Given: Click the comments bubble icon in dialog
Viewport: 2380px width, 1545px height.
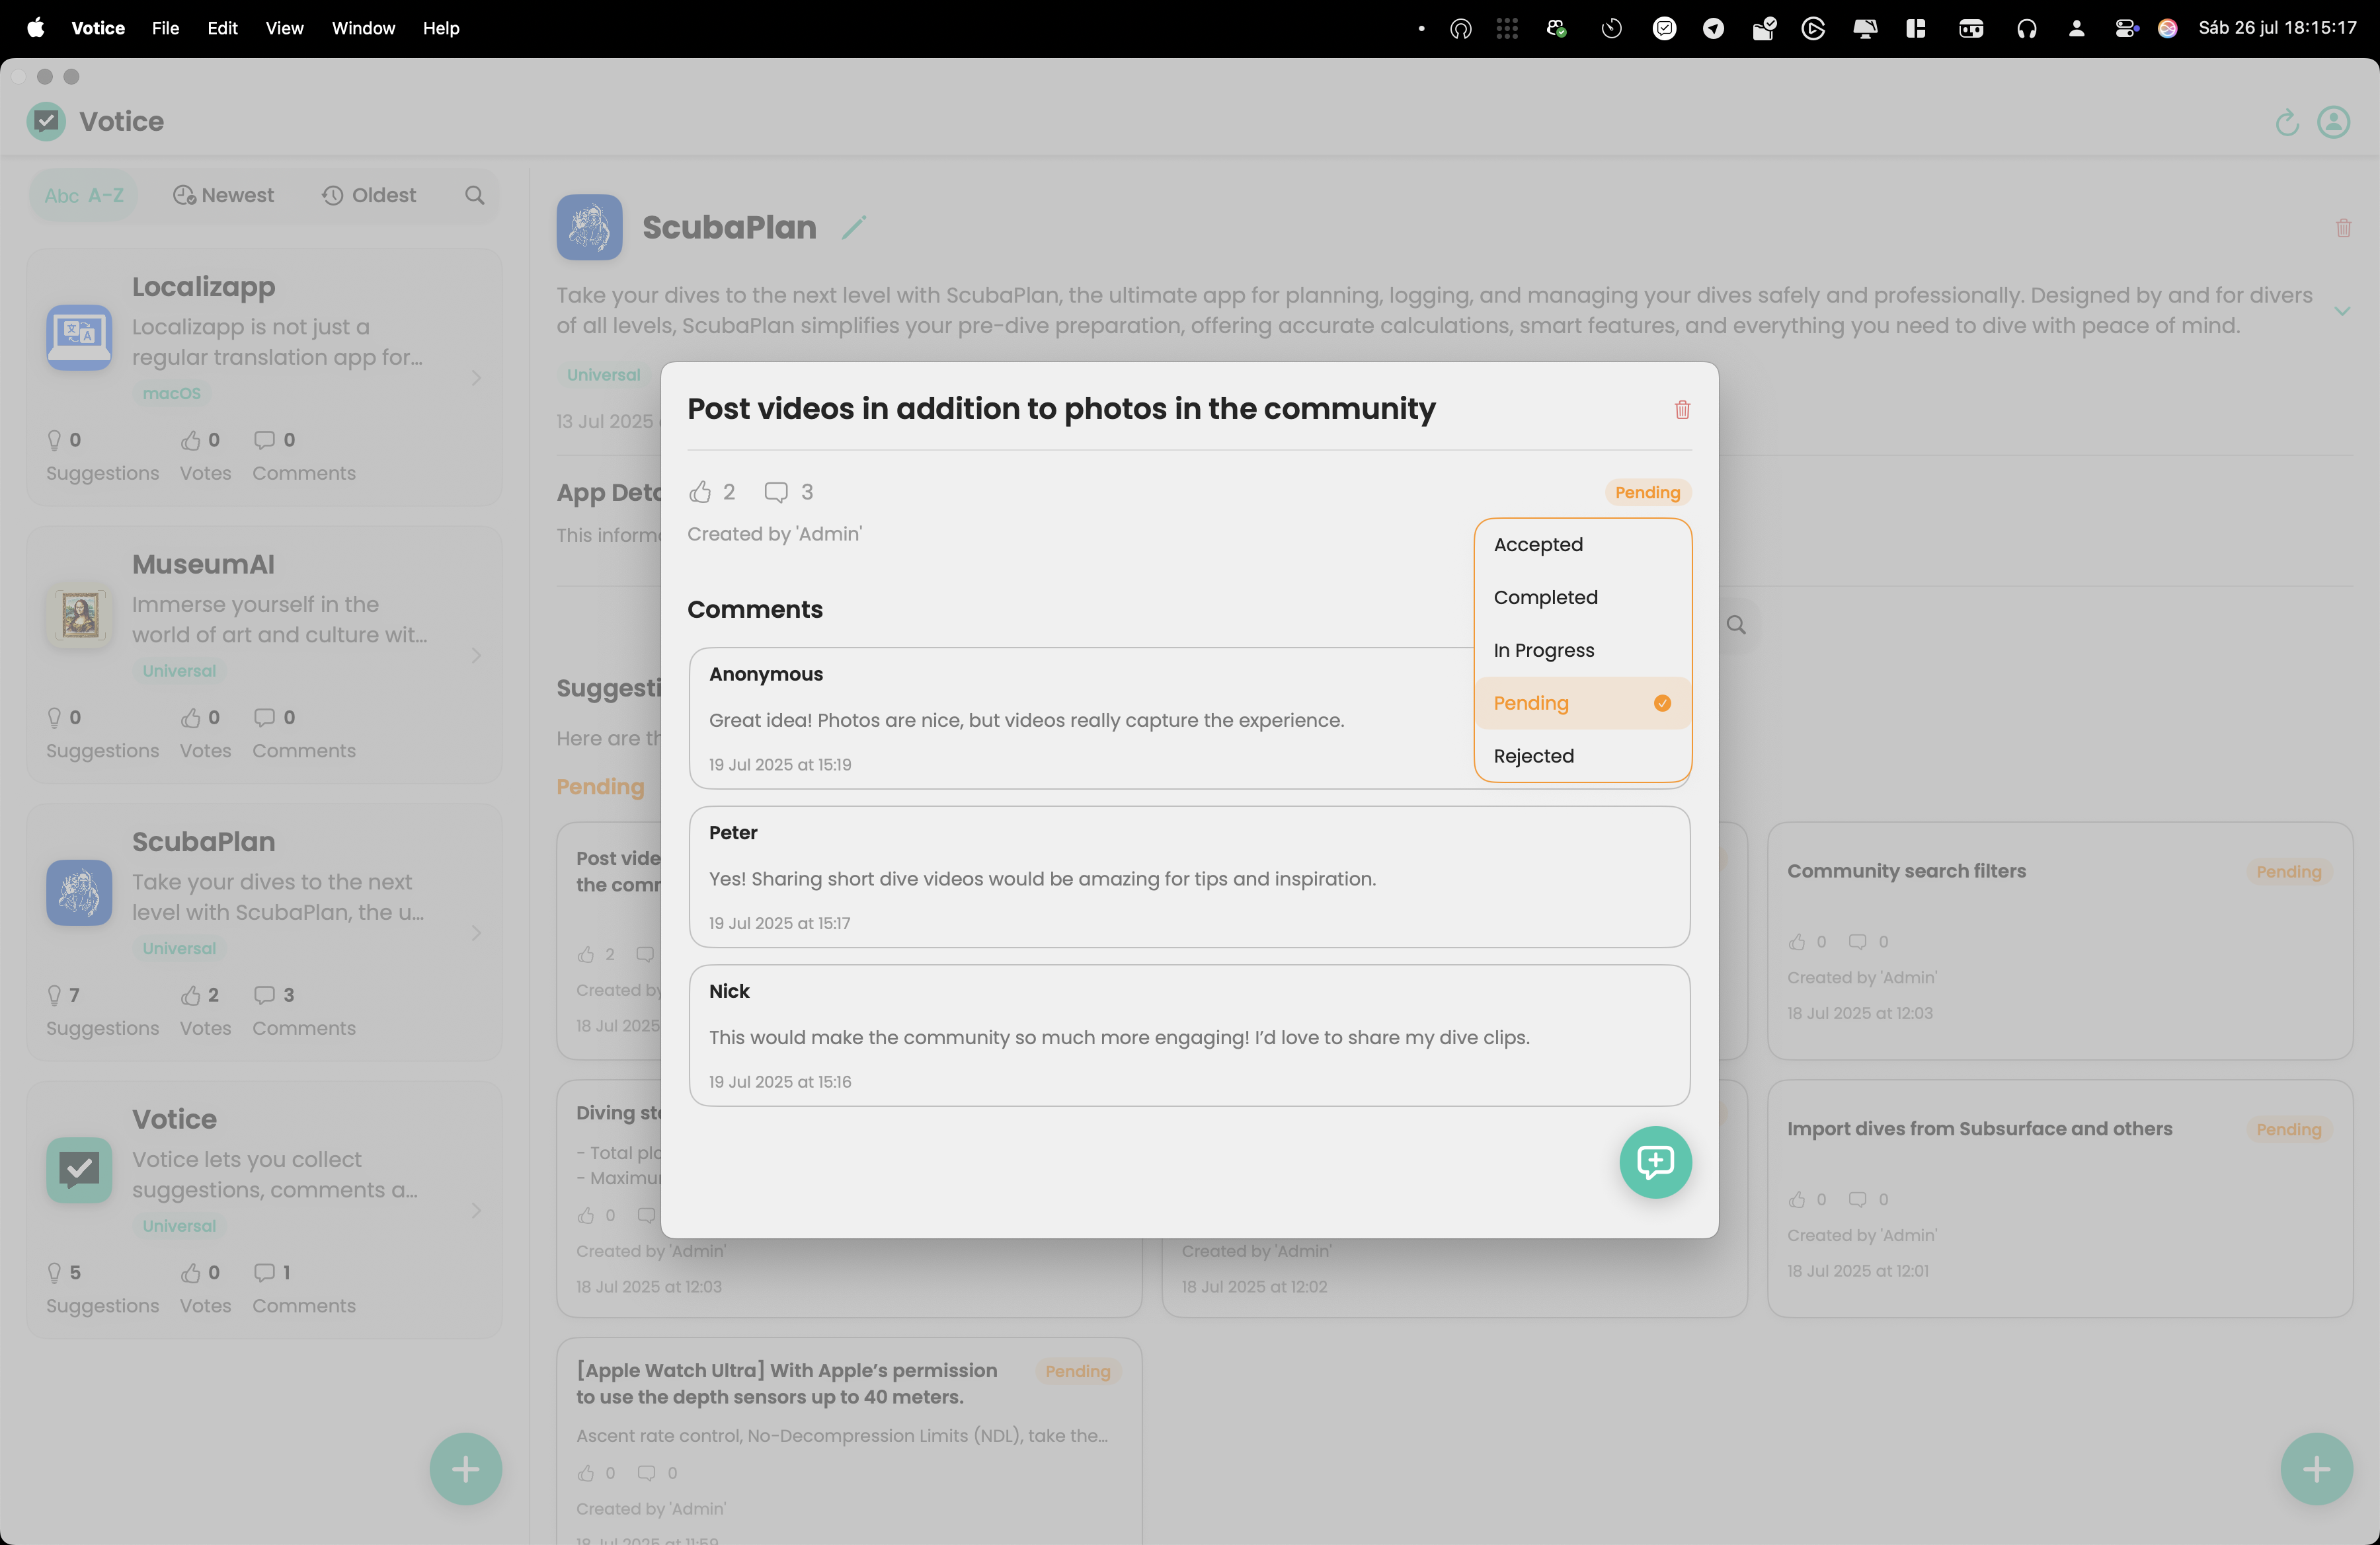Looking at the screenshot, I should point(776,492).
